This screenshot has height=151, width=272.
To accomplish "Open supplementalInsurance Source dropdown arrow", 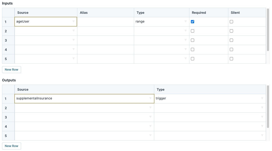I will click(150, 98).
